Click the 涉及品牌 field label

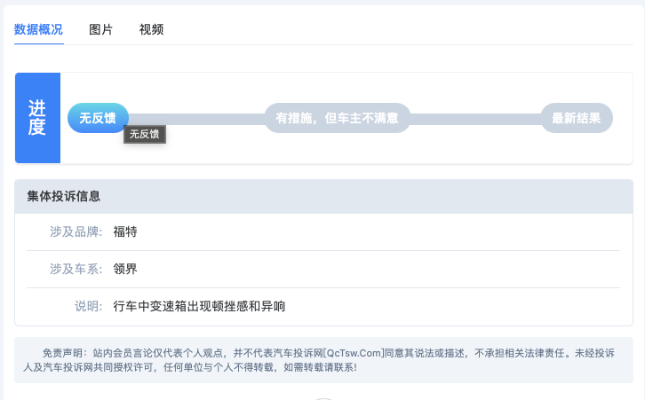(x=76, y=231)
